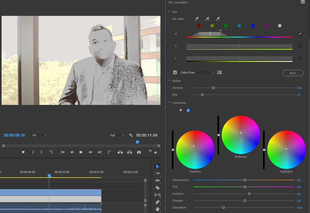Open the Fit zoom level dropdown
Screen dimensions: 310x213
pyautogui.click(x=39, y=135)
